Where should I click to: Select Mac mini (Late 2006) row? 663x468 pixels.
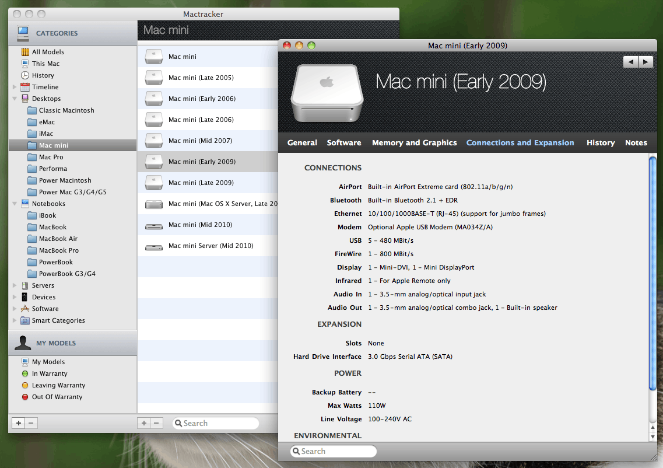coord(208,119)
